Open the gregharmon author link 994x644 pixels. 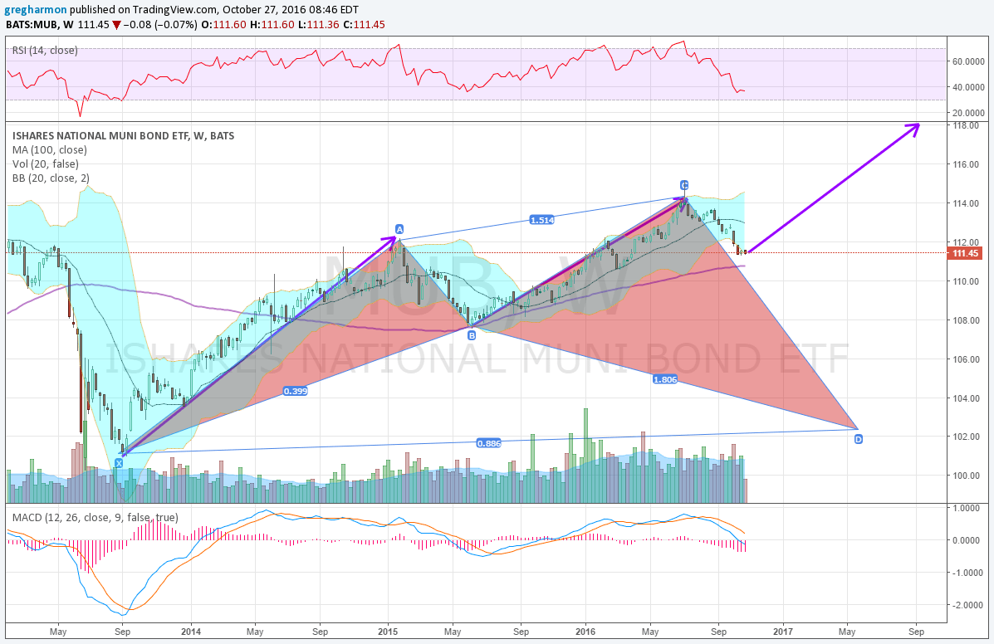[x=37, y=9]
